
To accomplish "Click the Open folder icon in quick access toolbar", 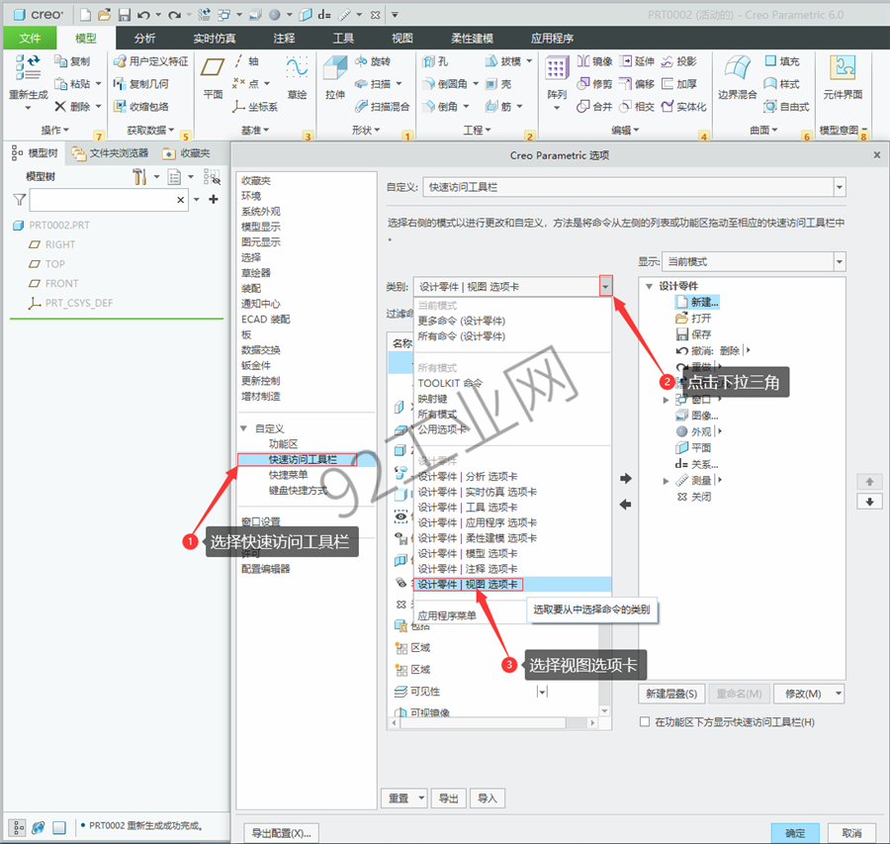I will pos(105,15).
